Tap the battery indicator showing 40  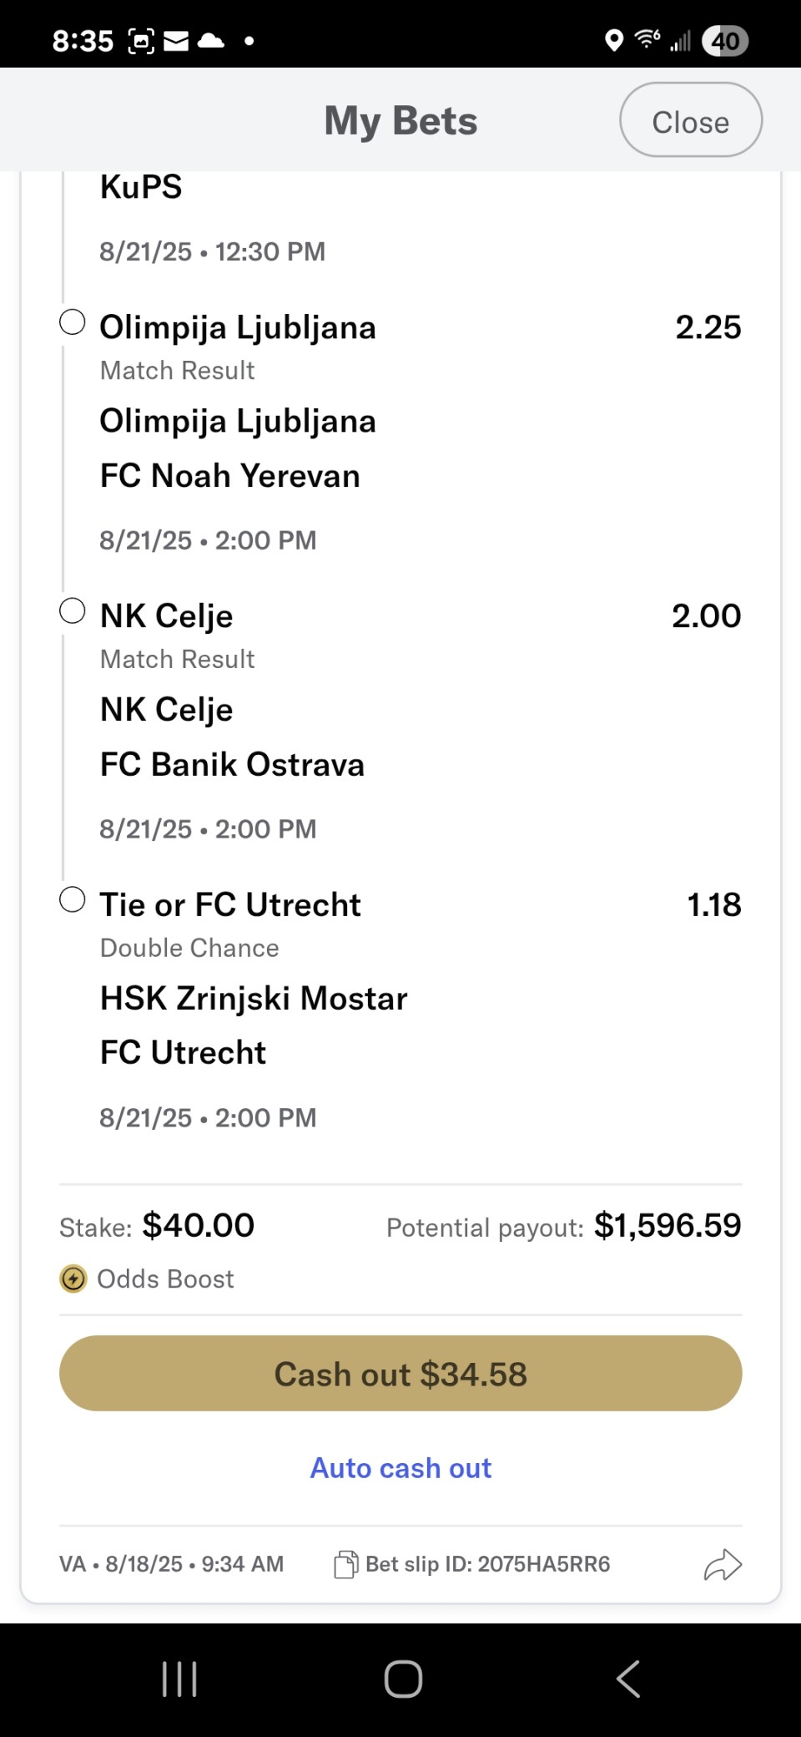725,40
